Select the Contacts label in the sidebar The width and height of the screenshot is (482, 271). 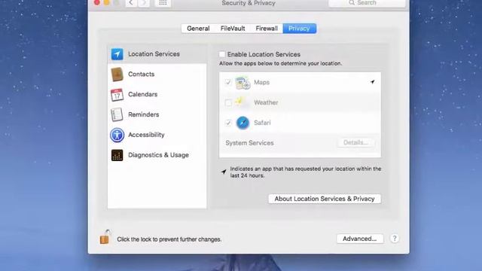pyautogui.click(x=141, y=74)
